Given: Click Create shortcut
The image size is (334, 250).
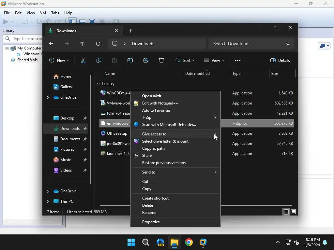Looking at the screenshot, I should (175, 198).
